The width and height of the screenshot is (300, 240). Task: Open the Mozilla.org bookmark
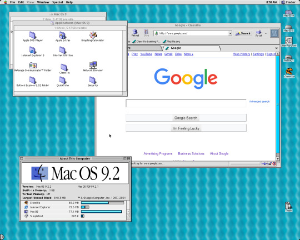pos(171,42)
